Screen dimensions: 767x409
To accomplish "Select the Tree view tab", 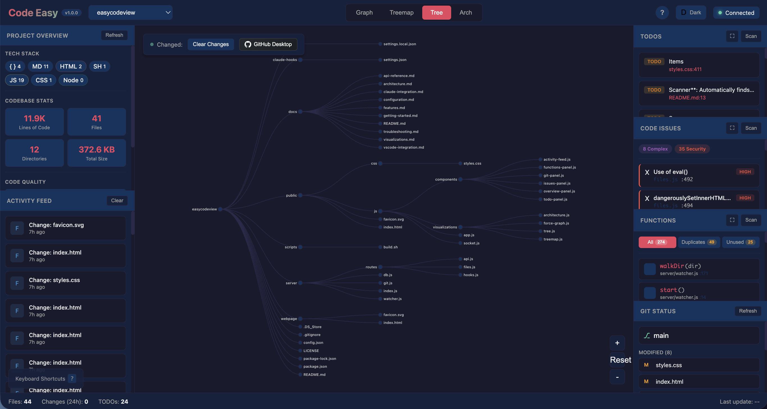I will pyautogui.click(x=437, y=13).
